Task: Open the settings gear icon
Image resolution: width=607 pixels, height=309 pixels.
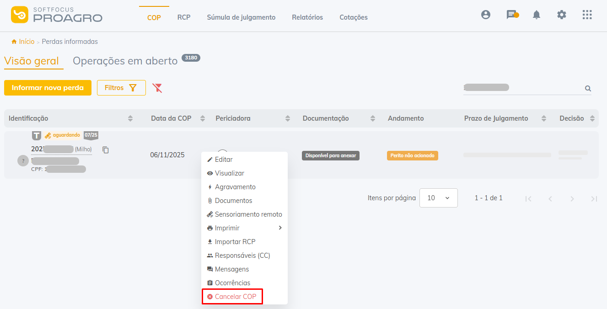Action: (x=562, y=15)
